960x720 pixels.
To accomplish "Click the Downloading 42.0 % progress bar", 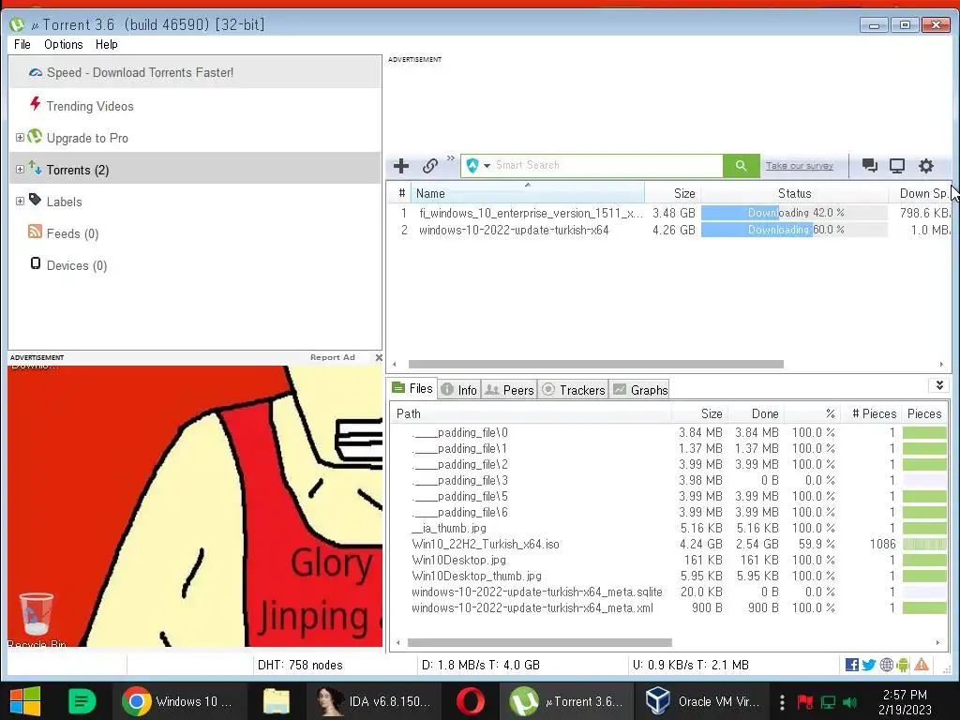I will tap(794, 213).
